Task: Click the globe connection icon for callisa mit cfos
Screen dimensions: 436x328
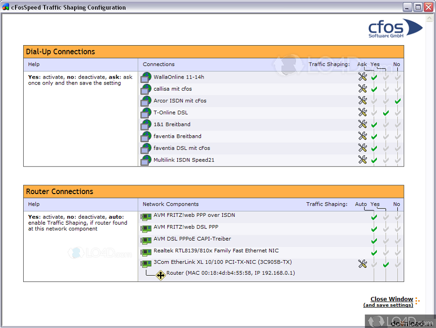Action: 146,89
